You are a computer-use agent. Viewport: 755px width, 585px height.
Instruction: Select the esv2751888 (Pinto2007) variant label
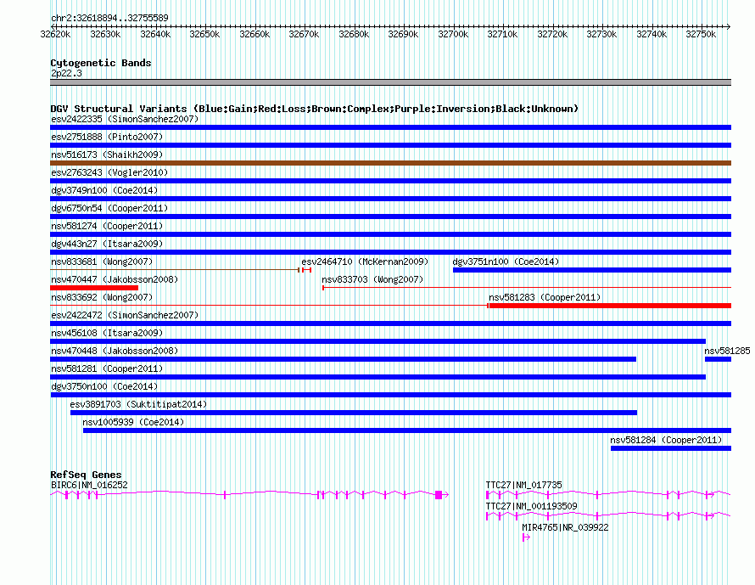coord(107,137)
